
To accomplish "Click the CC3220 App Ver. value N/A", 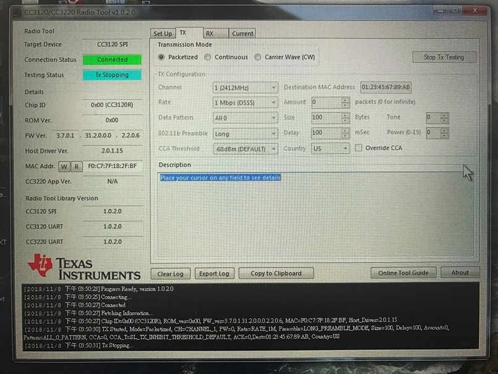I will click(112, 182).
